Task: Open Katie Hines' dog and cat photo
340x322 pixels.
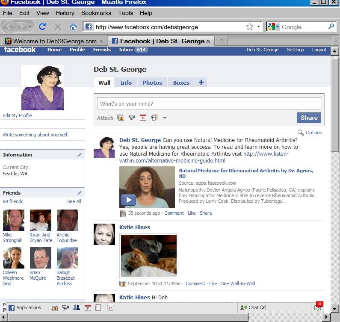Action: [x=149, y=256]
